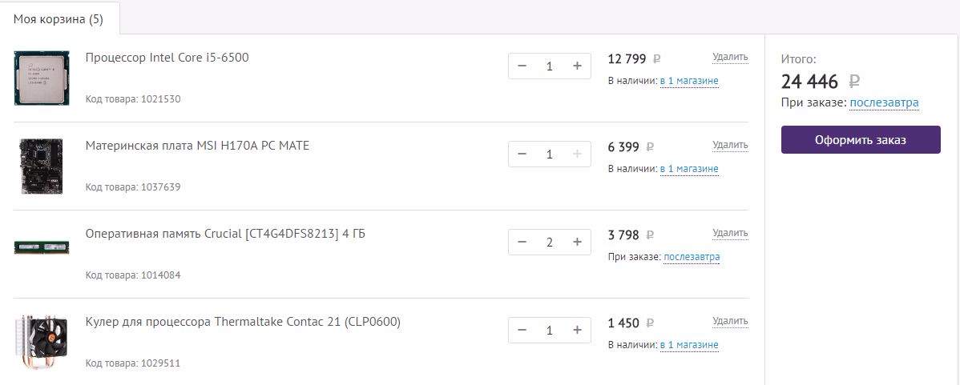Remove Crucial memory with Удалить link
960x385 pixels.
(x=730, y=233)
